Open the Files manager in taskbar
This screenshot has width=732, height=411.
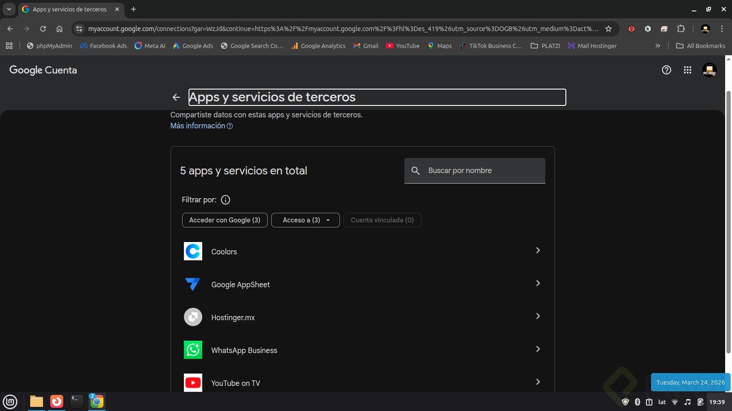tap(37, 401)
